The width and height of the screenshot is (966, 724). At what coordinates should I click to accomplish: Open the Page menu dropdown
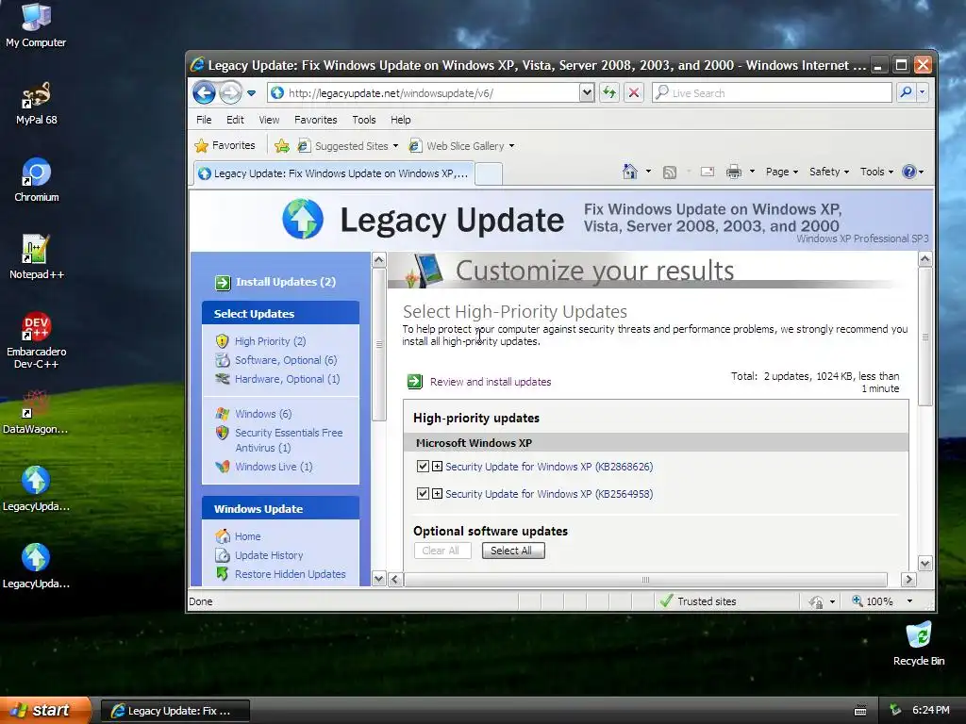[782, 172]
